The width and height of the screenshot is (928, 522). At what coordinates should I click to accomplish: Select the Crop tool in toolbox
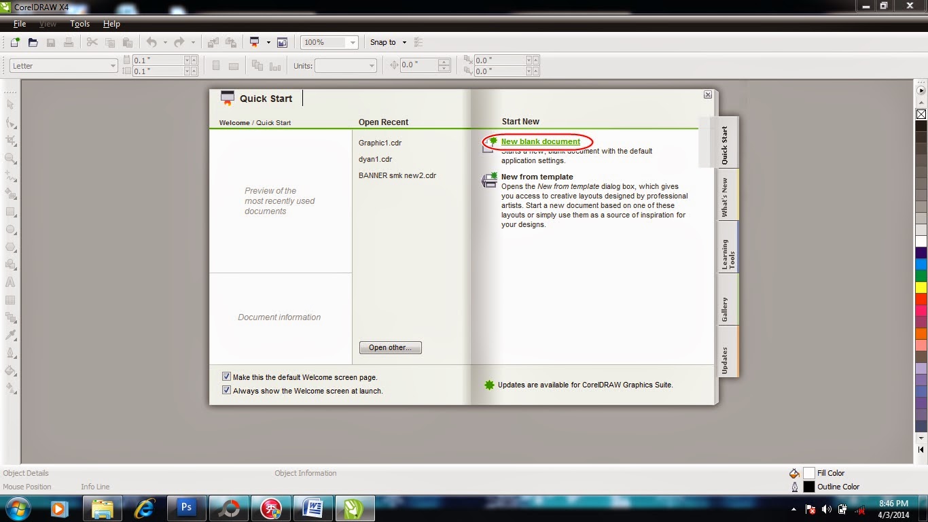[10, 140]
